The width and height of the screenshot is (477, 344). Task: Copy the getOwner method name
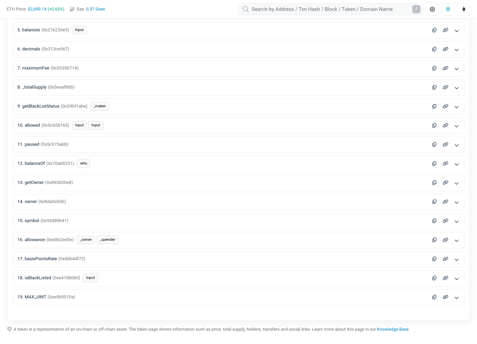coord(434,183)
